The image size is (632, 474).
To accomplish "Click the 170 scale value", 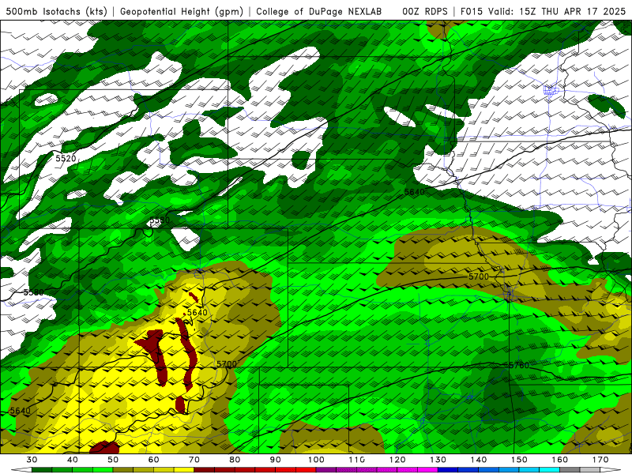I will tap(600, 460).
